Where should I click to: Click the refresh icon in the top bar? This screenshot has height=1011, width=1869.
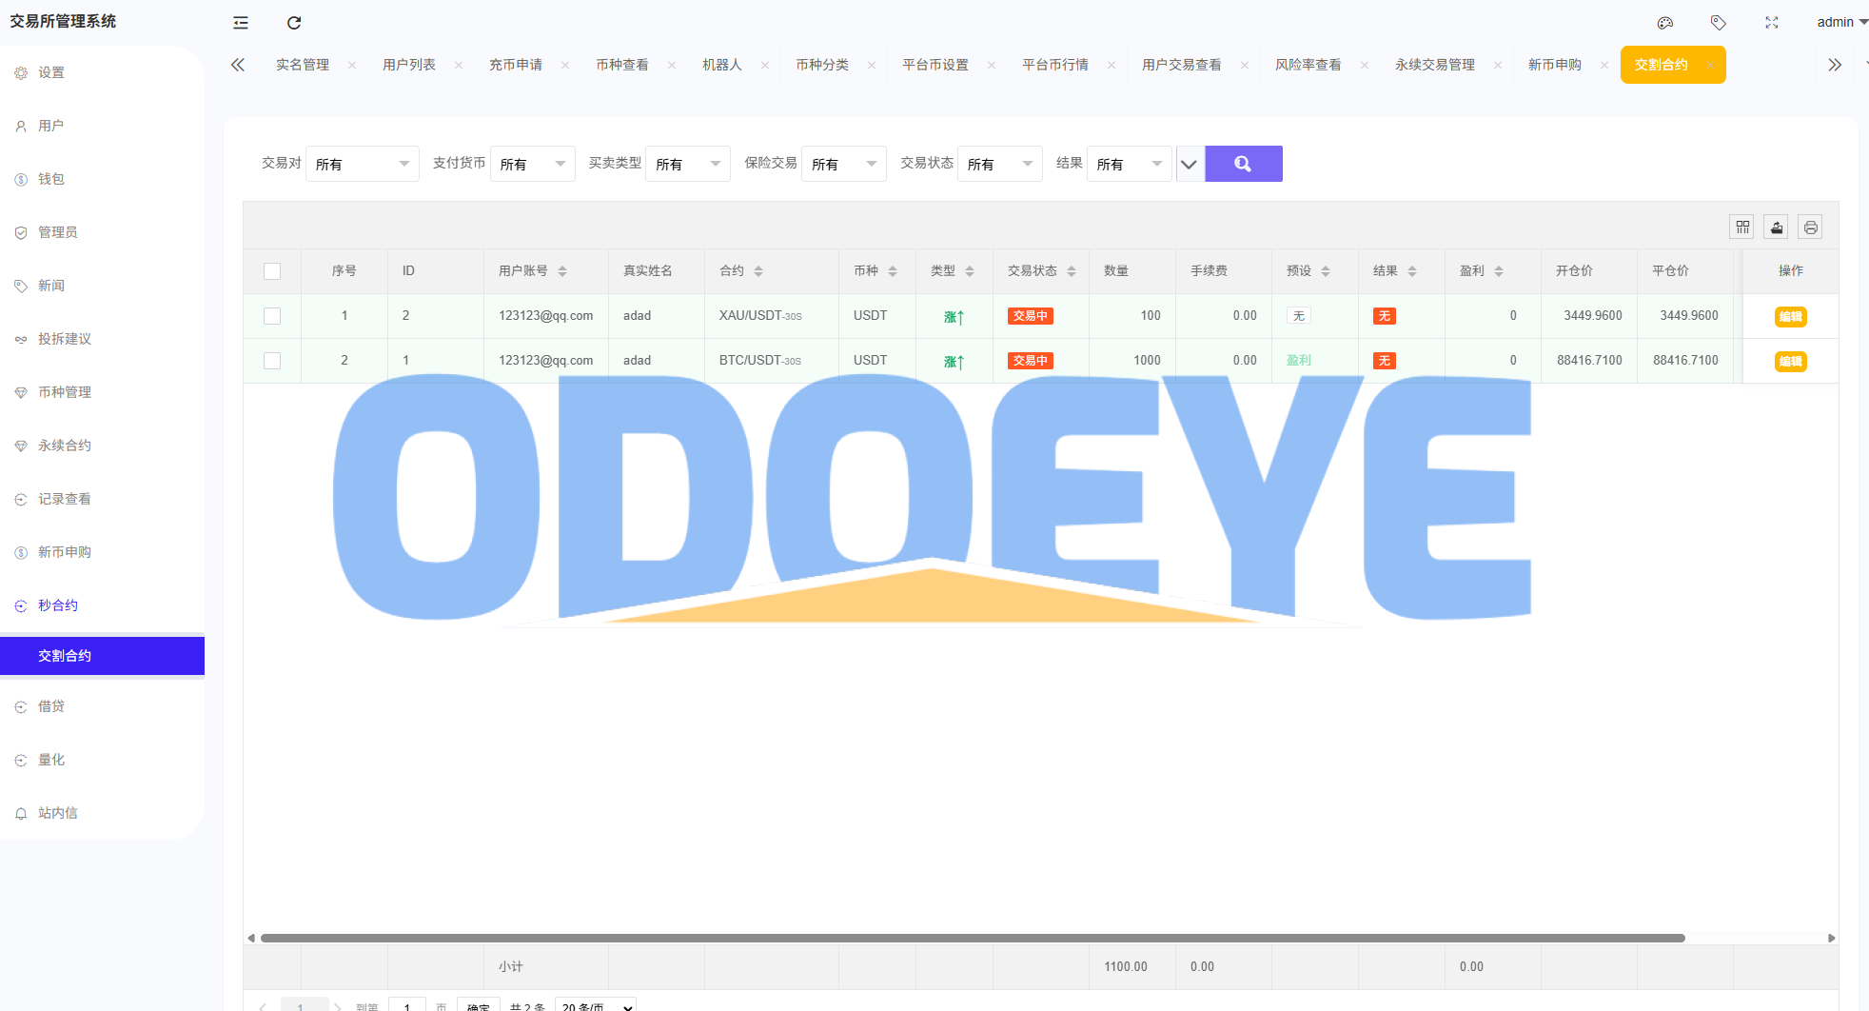coord(293,22)
